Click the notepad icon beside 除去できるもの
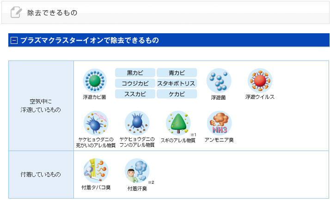The width and height of the screenshot is (330, 212). (16, 12)
